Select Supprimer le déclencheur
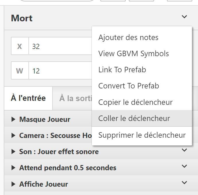 (x=142, y=135)
